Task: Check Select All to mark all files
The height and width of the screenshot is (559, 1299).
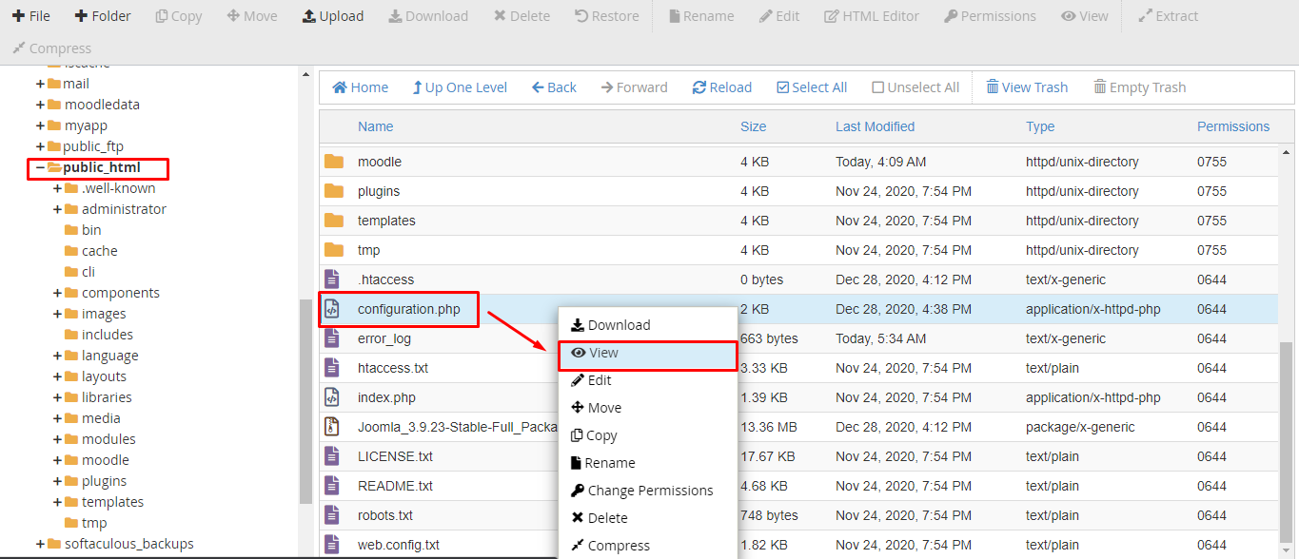Action: point(811,87)
